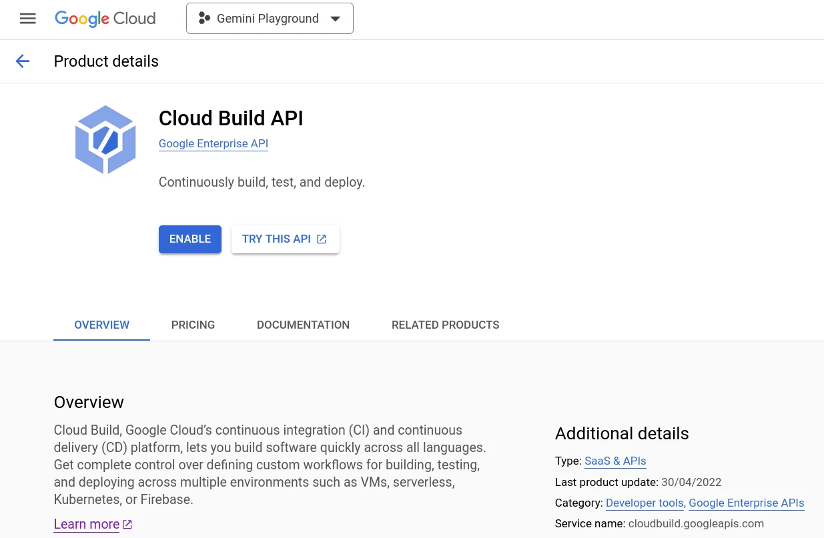
Task: Click the ENABLE button
Action: (190, 239)
